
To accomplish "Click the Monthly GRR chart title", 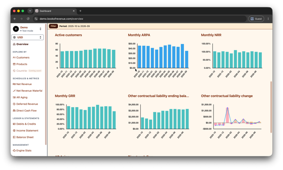I will 65,96.
